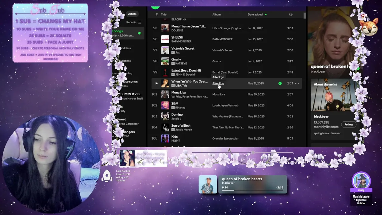382x215 pixels.
Task: Open BABYMONS7ER album link
Action: pyautogui.click(x=222, y=39)
